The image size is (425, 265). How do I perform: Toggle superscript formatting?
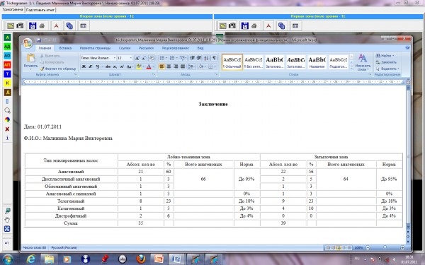(x=122, y=66)
